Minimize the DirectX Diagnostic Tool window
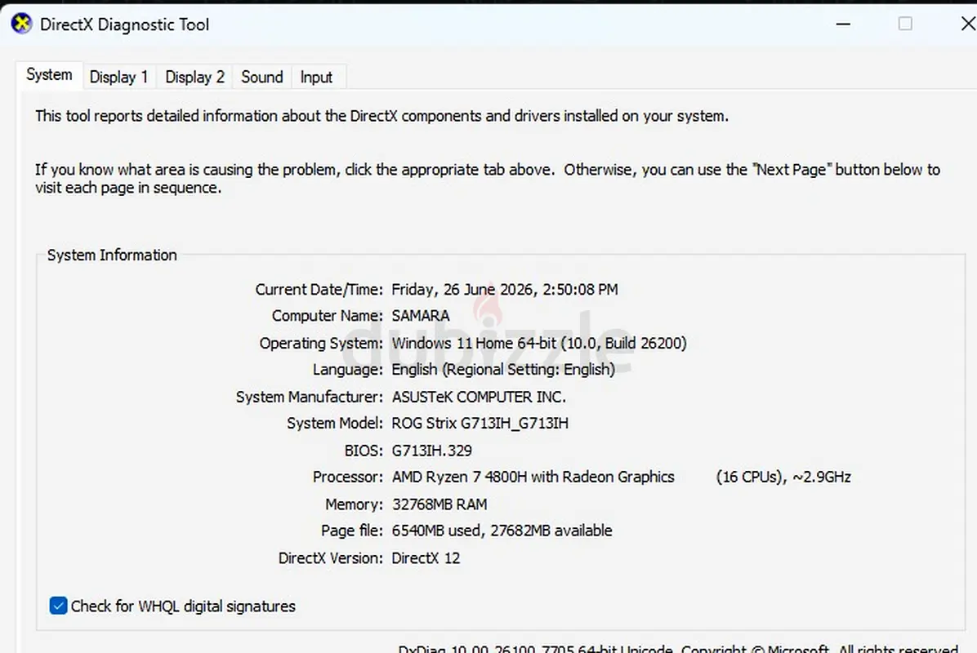This screenshot has height=653, width=977. [x=843, y=24]
